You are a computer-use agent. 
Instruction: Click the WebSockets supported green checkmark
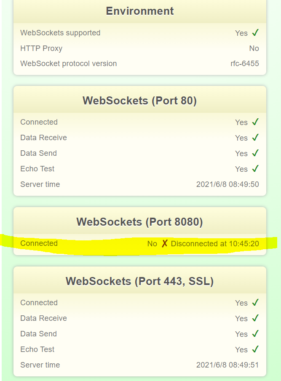(255, 33)
